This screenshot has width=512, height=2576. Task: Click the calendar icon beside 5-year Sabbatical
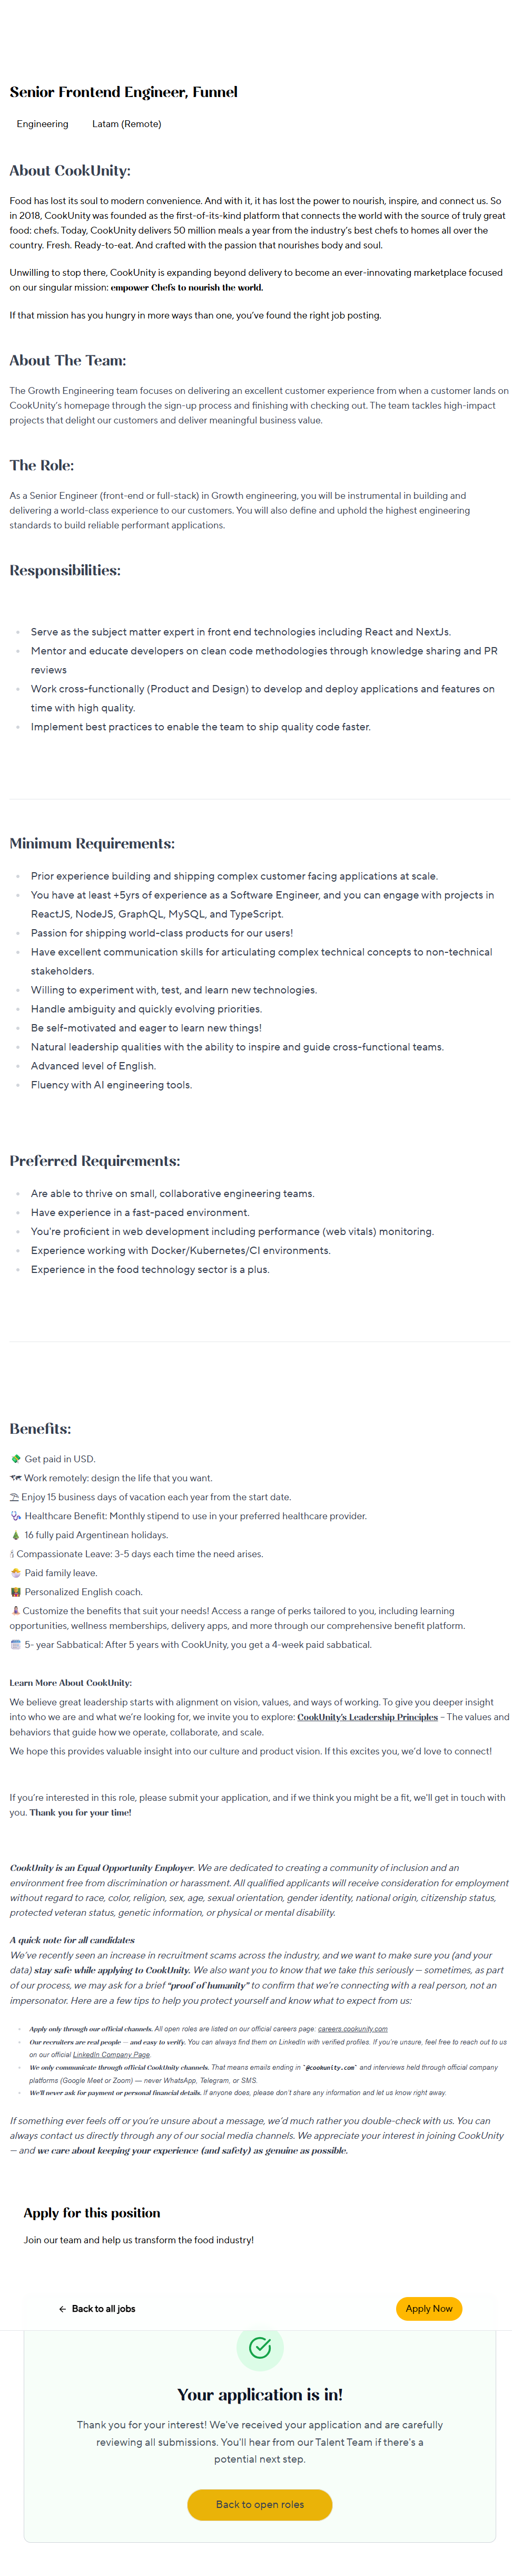(15, 1645)
